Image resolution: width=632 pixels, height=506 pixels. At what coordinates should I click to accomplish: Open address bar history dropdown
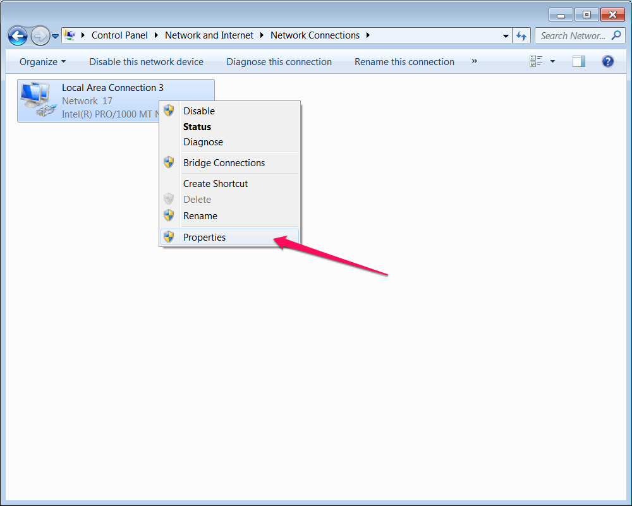pyautogui.click(x=506, y=36)
